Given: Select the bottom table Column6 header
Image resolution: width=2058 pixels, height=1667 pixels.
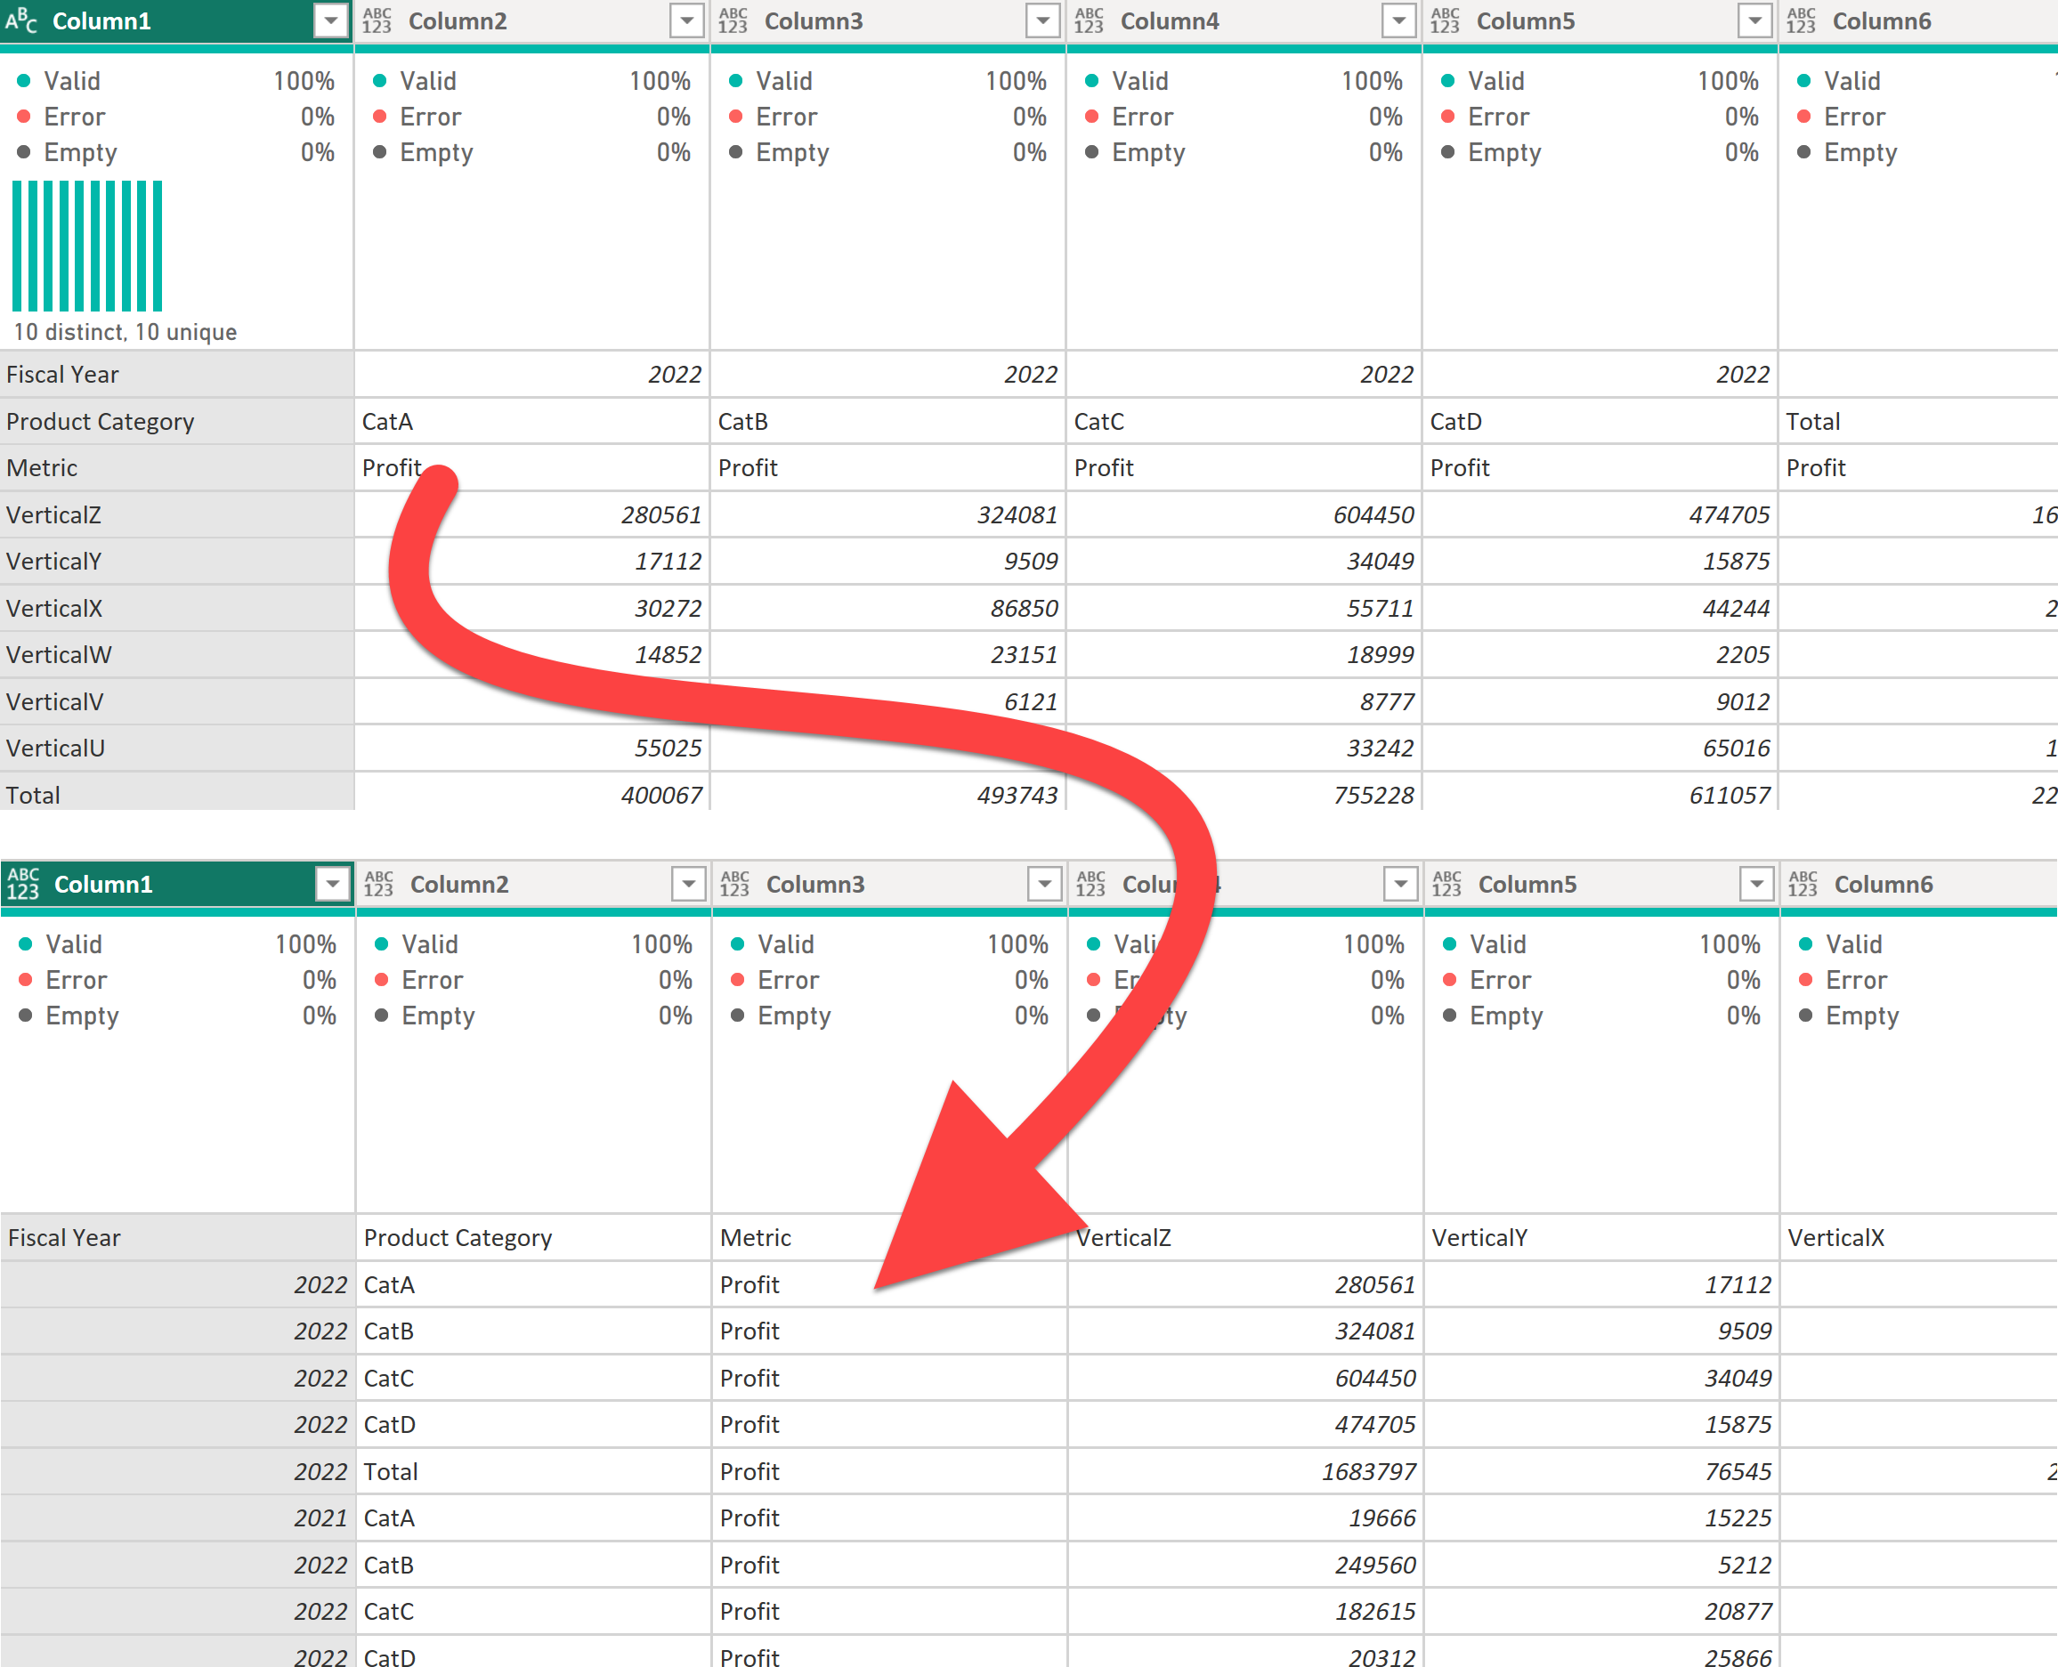Looking at the screenshot, I should click(1920, 884).
